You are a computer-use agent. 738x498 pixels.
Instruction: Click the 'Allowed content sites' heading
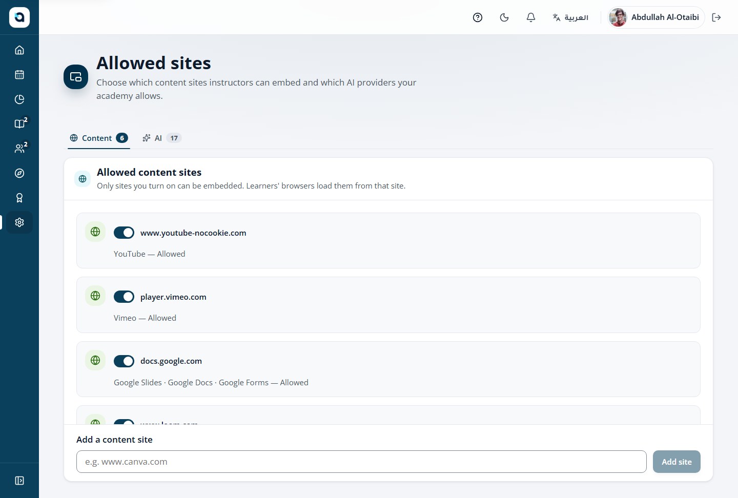(x=149, y=172)
